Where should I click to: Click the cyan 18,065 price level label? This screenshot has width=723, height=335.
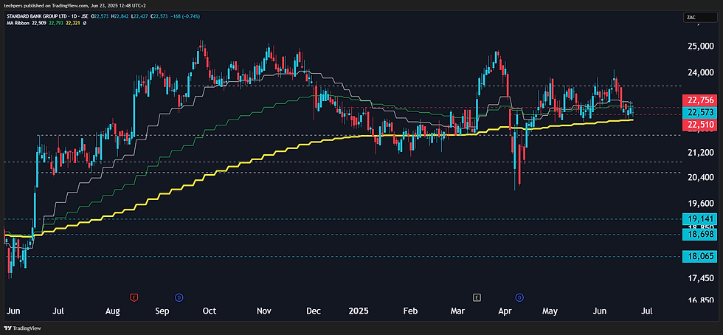click(x=700, y=257)
